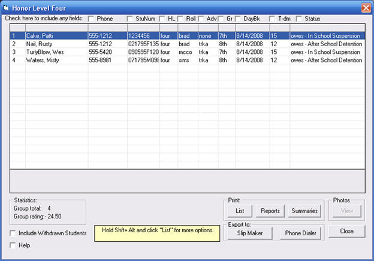Click the Close button
Viewport: 374px width, 261px height.
point(346,231)
